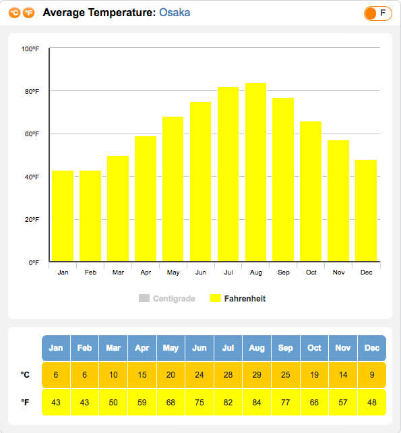This screenshot has height=433, width=401.
Task: Toggle the Centigrade legend series
Action: (167, 299)
